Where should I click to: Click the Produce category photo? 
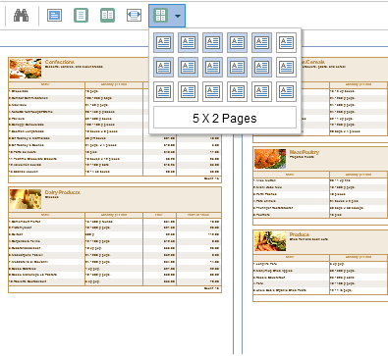click(x=270, y=241)
